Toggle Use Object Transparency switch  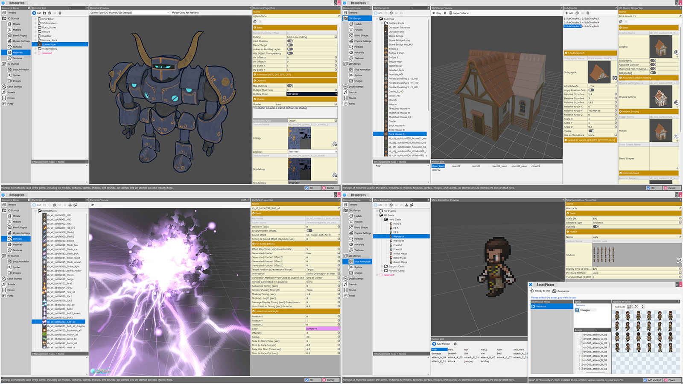click(x=290, y=53)
